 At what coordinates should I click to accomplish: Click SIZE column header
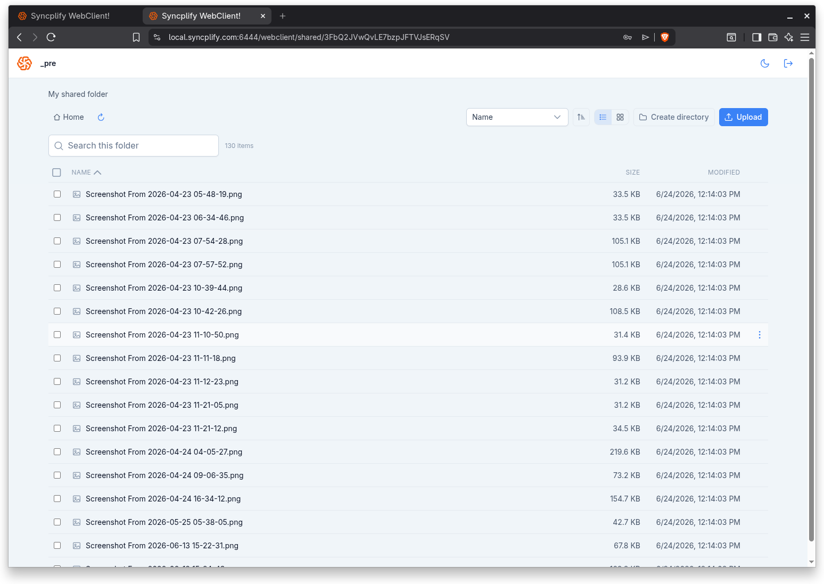[632, 172]
